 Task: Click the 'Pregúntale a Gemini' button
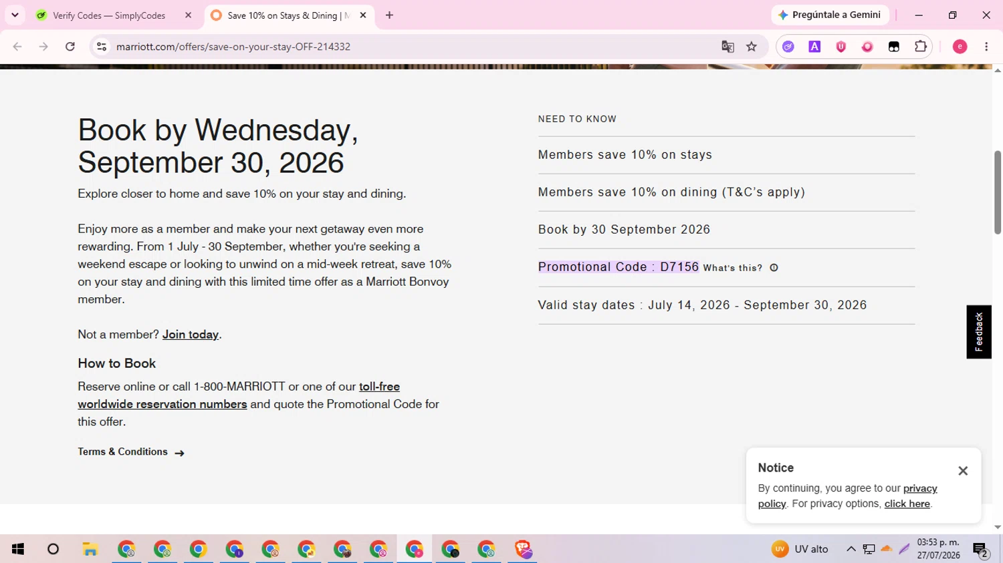point(830,15)
